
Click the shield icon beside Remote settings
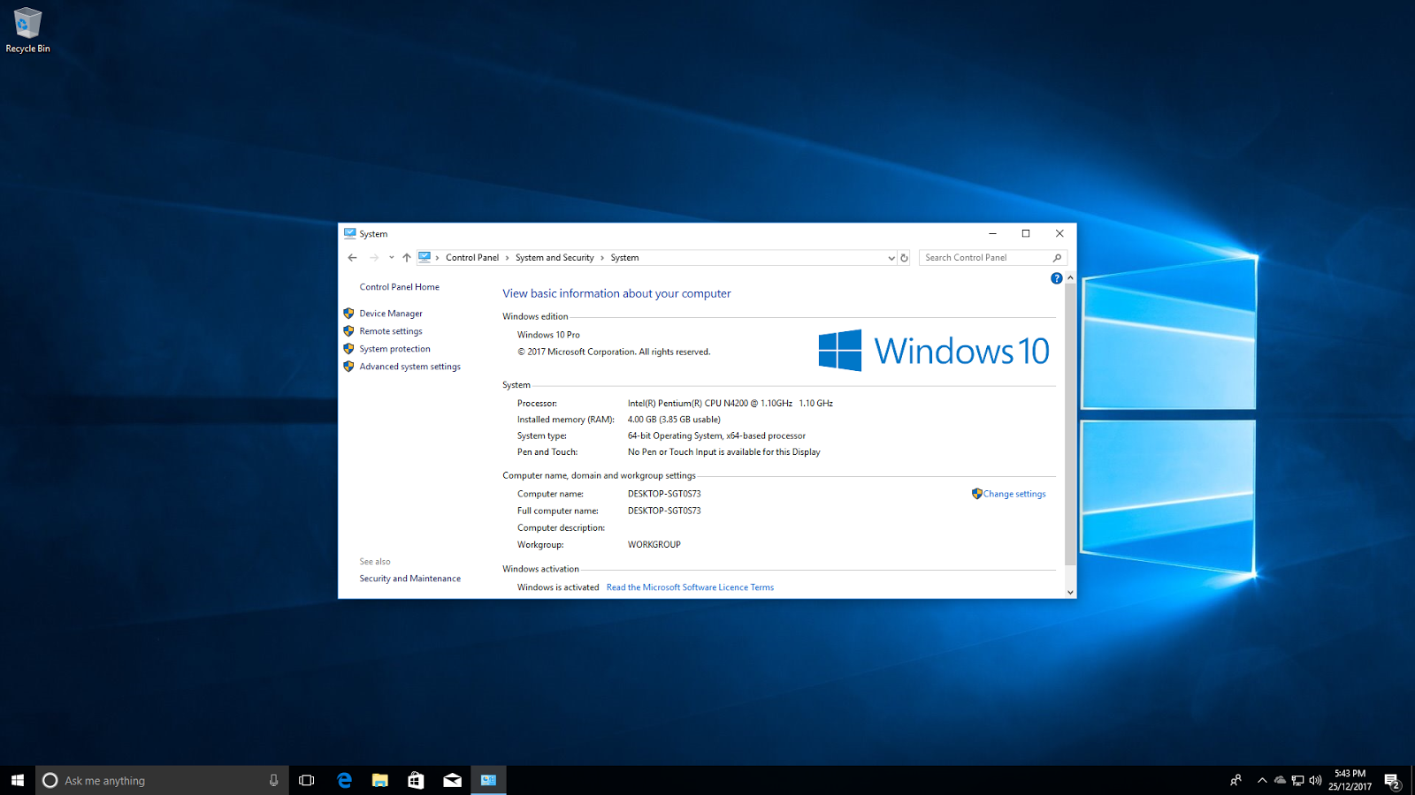point(348,331)
